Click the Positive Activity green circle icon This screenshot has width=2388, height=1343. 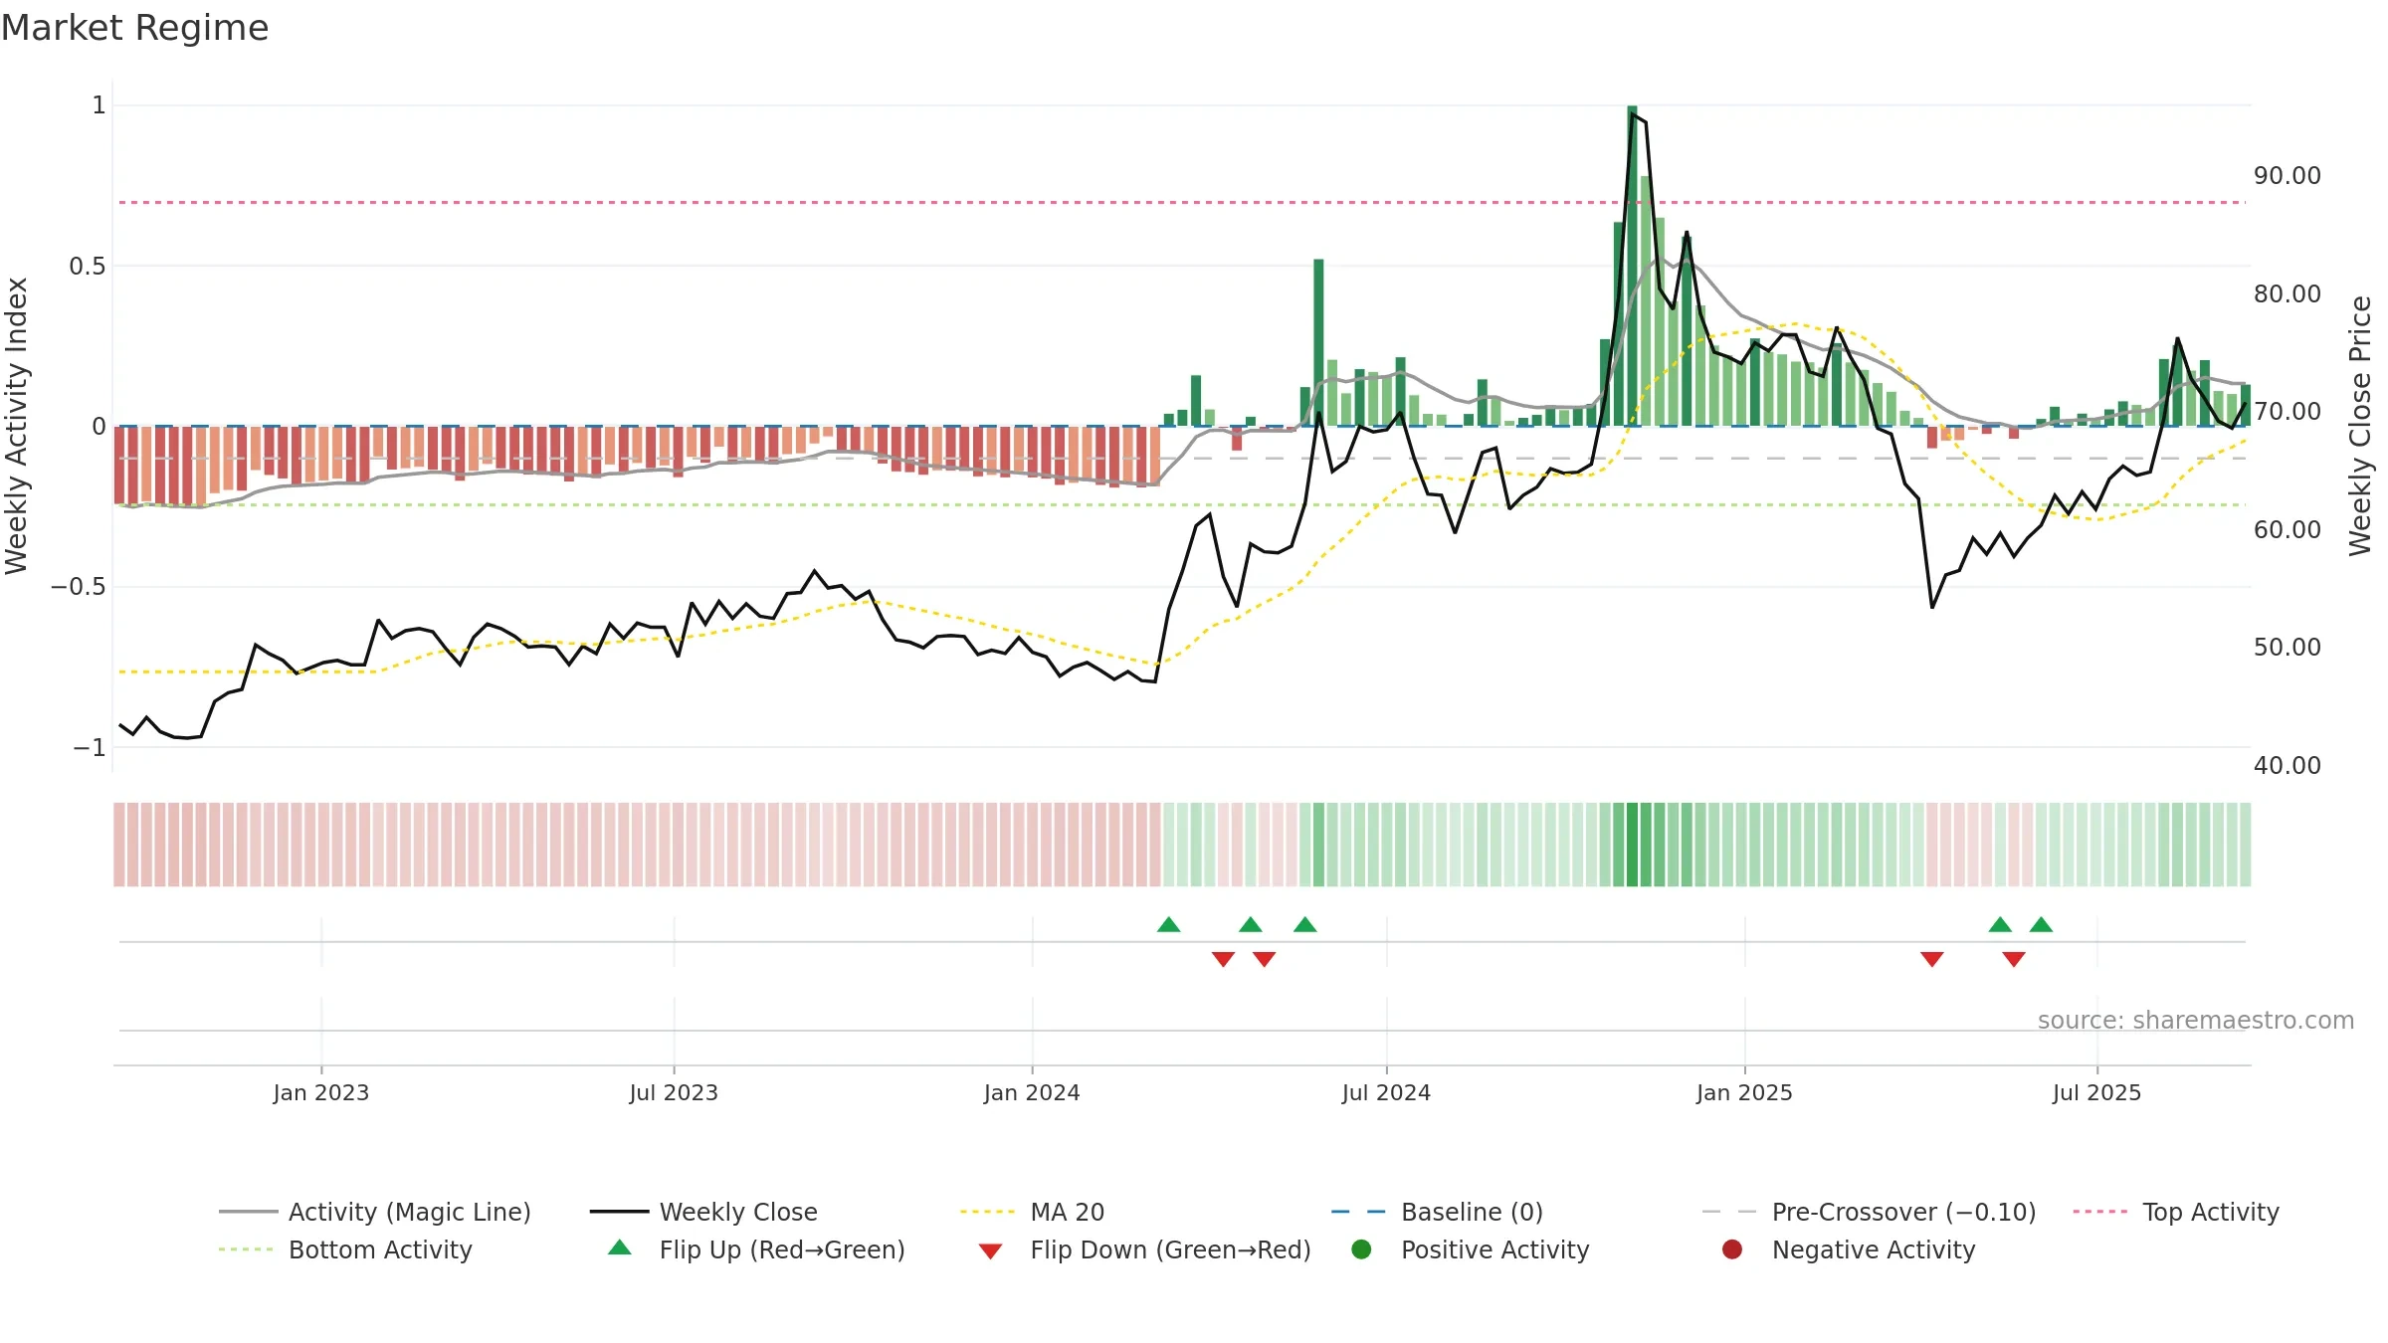click(x=1361, y=1248)
